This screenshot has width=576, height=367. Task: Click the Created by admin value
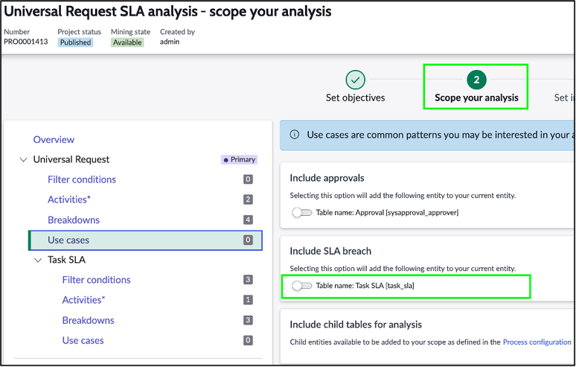pyautogui.click(x=170, y=42)
